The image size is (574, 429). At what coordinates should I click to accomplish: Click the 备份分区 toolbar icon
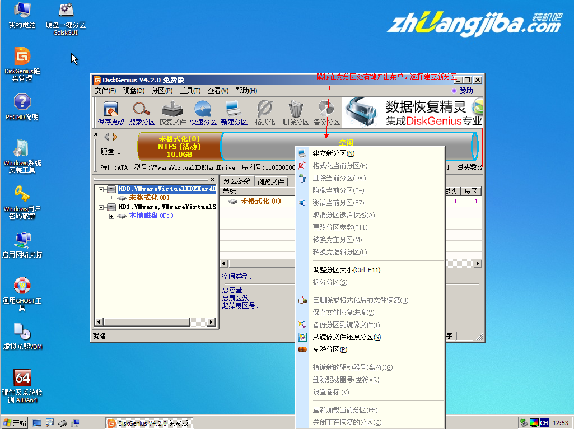[x=325, y=111]
